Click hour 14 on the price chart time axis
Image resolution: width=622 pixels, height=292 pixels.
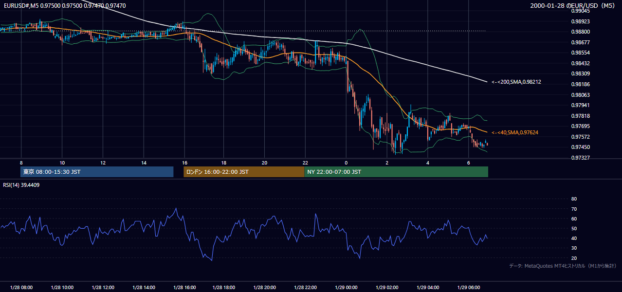click(144, 163)
